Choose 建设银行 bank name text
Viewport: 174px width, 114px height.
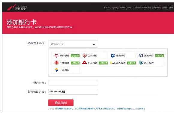tap(121, 55)
